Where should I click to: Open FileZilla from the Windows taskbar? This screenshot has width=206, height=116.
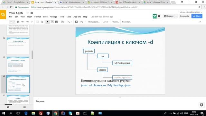41,113
